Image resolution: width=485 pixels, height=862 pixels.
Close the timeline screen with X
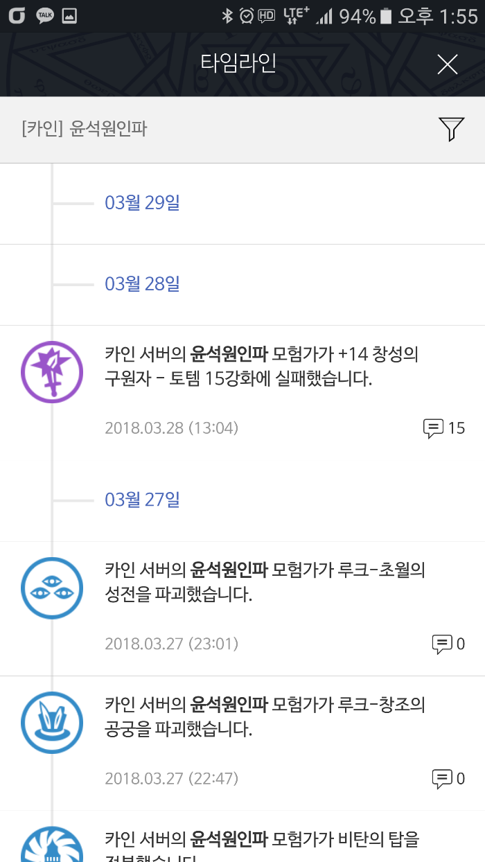click(x=448, y=64)
